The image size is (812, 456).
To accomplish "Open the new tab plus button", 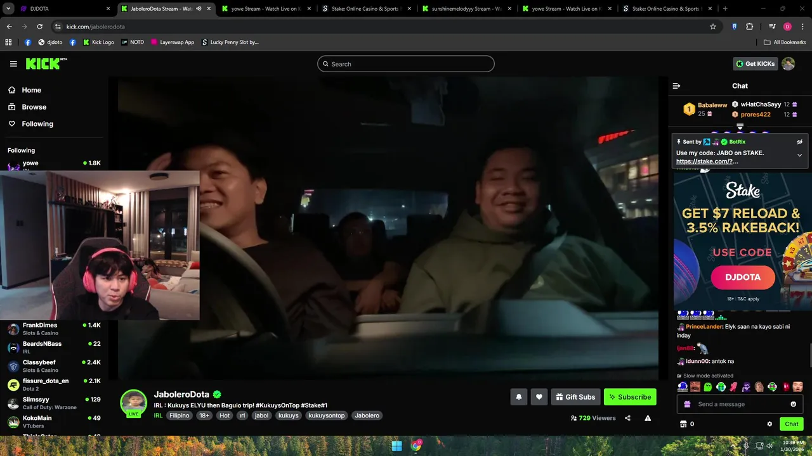I will tap(724, 9).
